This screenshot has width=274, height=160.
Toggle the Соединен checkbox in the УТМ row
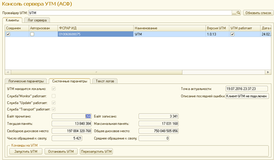(8, 34)
